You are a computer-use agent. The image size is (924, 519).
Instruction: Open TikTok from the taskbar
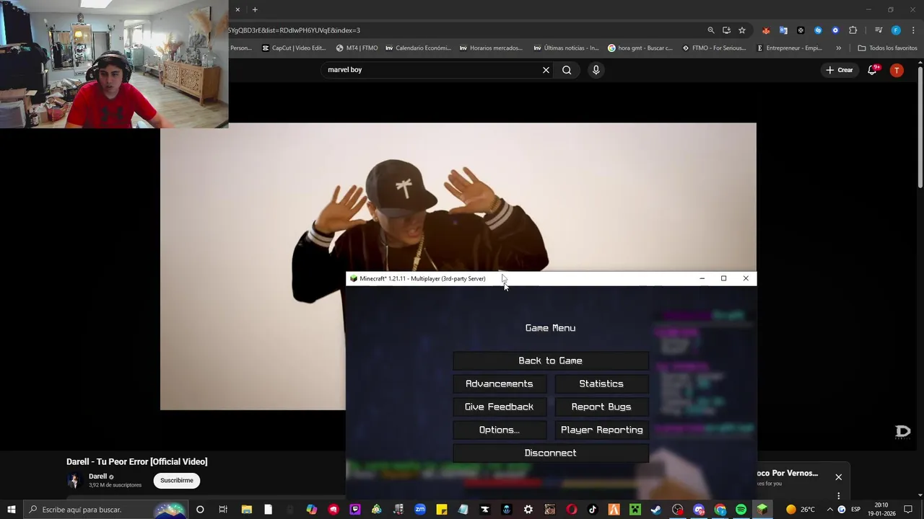[593, 510]
